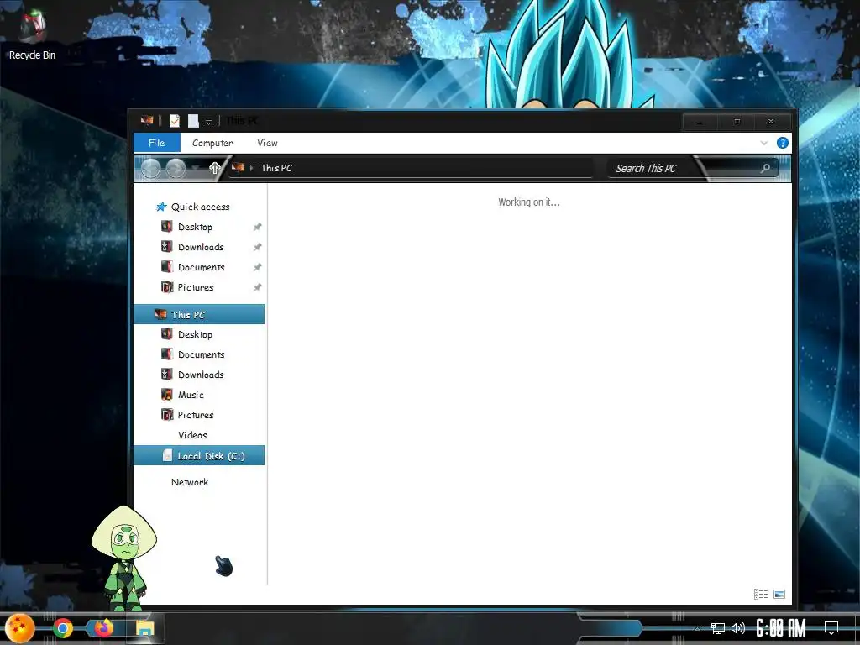This screenshot has width=860, height=645.
Task: Click the pin icon beside Quick access Desktop
Action: [x=257, y=227]
